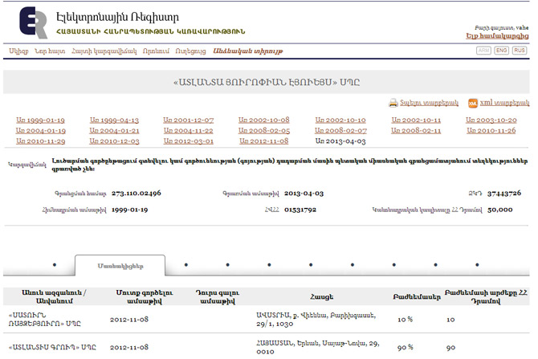Image resolution: width=538 pixels, height=359 pixels.
Task: Open the Անձնական տիրույթ menu item
Action: click(x=243, y=51)
